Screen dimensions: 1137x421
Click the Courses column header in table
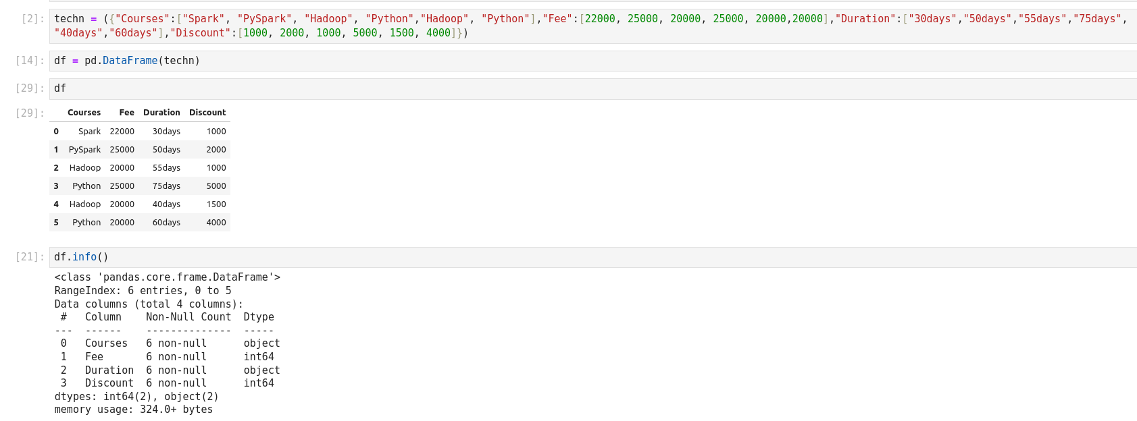point(84,113)
